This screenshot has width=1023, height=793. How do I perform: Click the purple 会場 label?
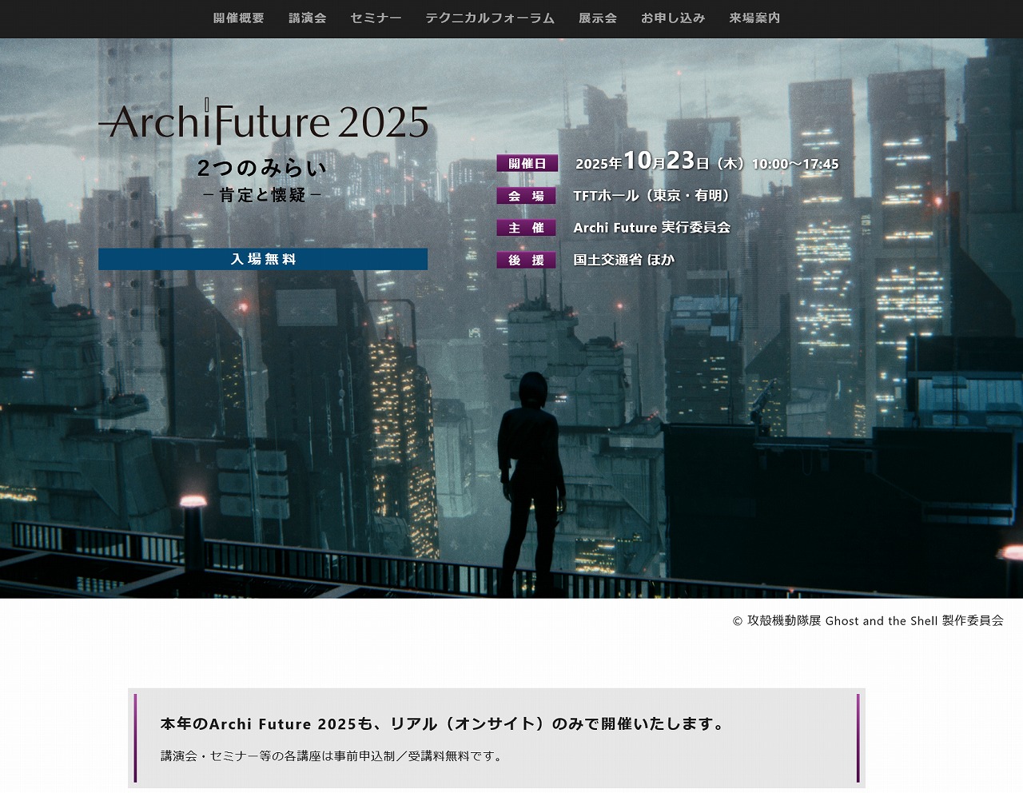[x=526, y=196]
